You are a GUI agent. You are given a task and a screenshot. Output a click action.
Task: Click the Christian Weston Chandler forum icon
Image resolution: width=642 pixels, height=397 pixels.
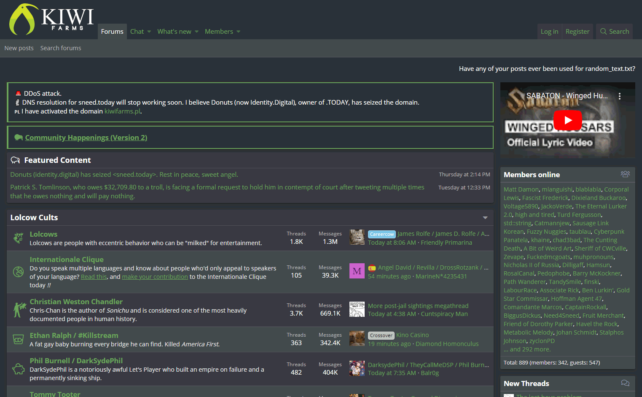click(x=19, y=310)
